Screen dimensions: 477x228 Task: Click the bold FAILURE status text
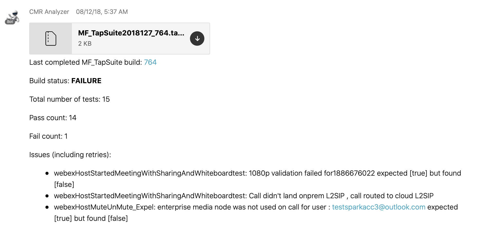click(x=86, y=81)
